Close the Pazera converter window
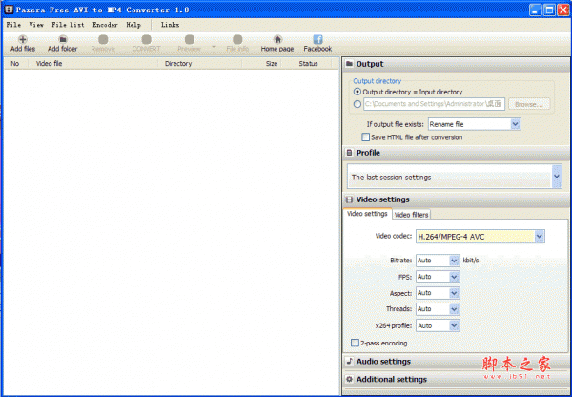The image size is (572, 397). point(563,10)
